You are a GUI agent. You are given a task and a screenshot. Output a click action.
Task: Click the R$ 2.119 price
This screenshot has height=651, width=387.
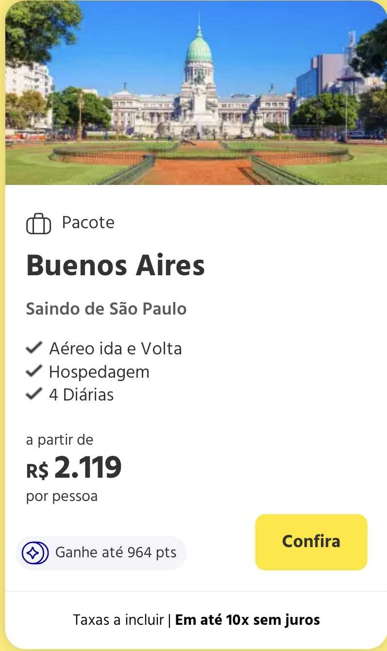click(74, 468)
